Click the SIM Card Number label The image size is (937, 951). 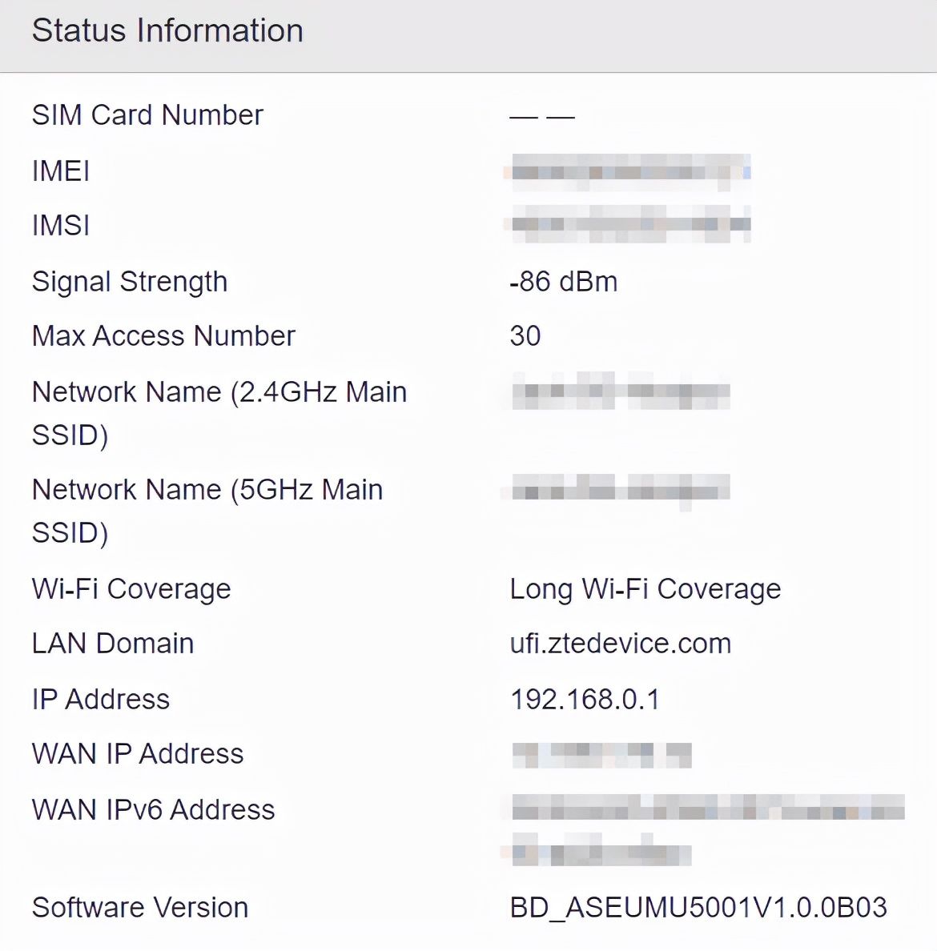(147, 115)
